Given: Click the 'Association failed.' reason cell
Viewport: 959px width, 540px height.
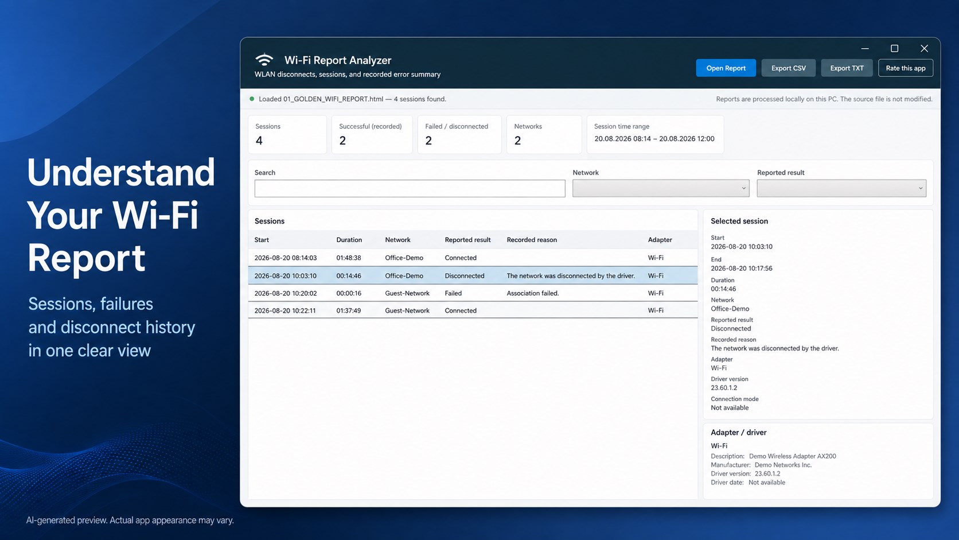Looking at the screenshot, I should click(x=532, y=293).
